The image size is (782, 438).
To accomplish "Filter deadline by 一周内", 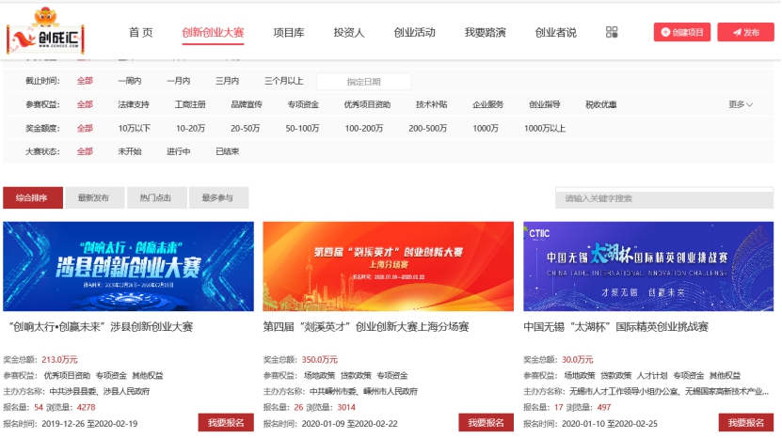I will 130,81.
